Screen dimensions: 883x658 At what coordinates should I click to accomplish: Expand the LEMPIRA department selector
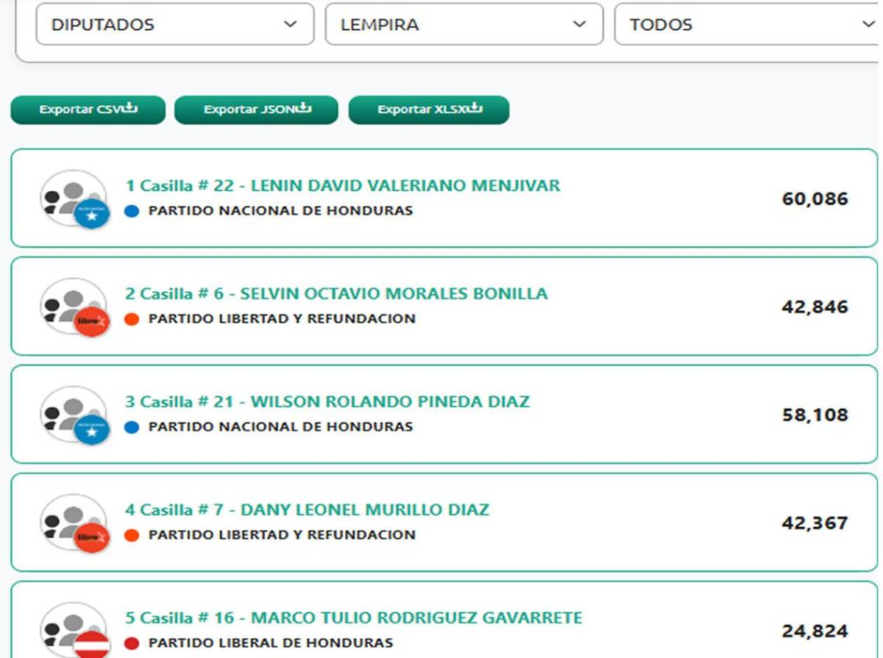click(464, 24)
